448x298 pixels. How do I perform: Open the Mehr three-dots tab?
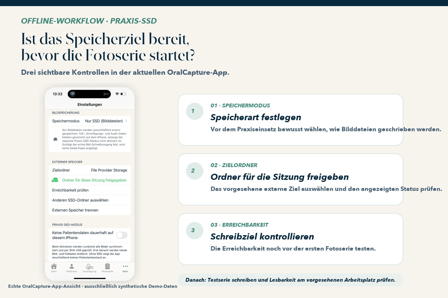click(125, 266)
